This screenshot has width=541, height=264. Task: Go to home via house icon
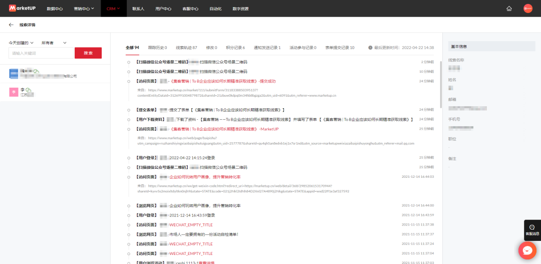(509, 9)
